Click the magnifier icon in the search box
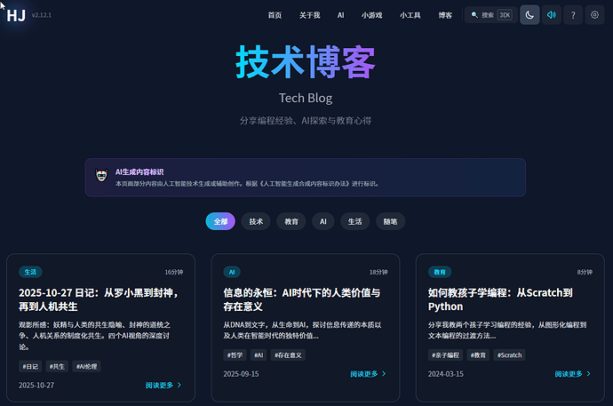Screen dimensions: 613x406 click(x=474, y=15)
